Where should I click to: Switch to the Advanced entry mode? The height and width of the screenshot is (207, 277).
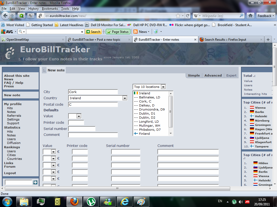213,75
